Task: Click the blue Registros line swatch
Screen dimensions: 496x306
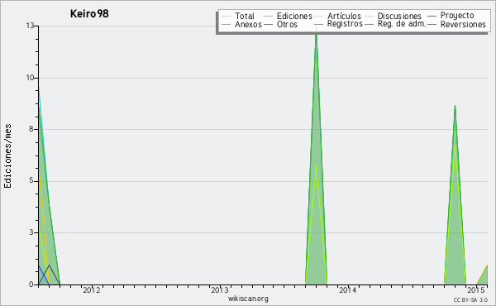Action: [319, 24]
